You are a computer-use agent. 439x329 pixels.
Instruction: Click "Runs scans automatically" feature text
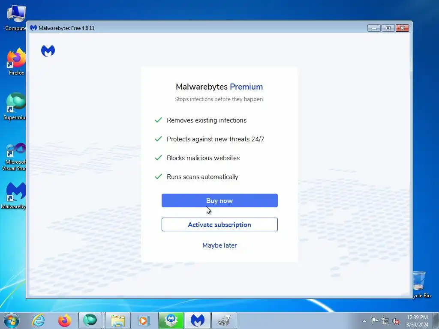202,177
